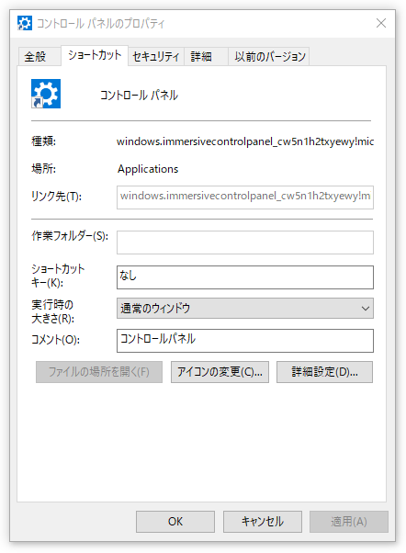This screenshot has height=553, width=406.
Task: Click the 場所: label
Action: 44,169
